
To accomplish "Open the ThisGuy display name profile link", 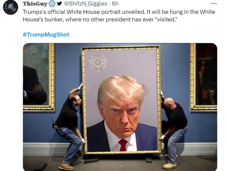I will [35, 4].
